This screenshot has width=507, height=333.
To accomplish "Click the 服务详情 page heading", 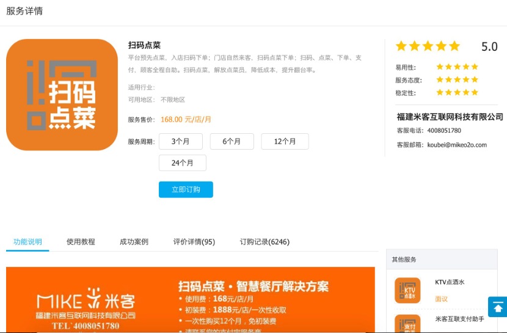I will (x=24, y=11).
